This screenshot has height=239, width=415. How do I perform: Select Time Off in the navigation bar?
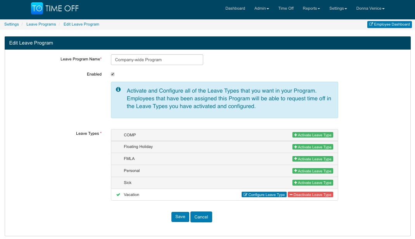(x=286, y=9)
